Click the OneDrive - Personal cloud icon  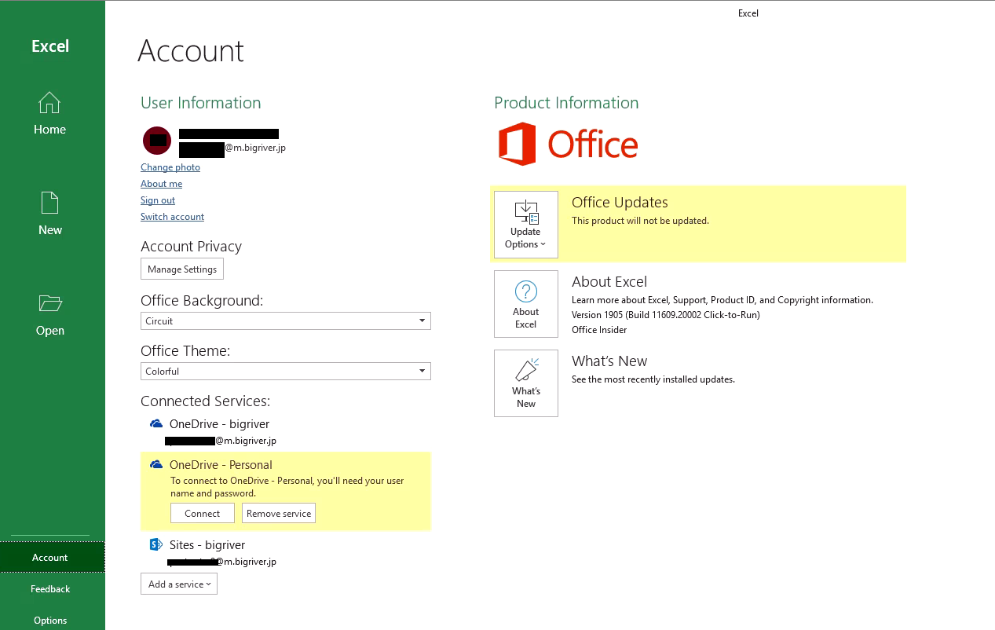[155, 464]
